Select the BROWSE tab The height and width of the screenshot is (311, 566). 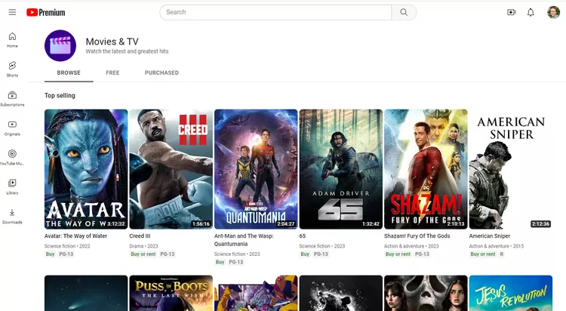(x=69, y=72)
